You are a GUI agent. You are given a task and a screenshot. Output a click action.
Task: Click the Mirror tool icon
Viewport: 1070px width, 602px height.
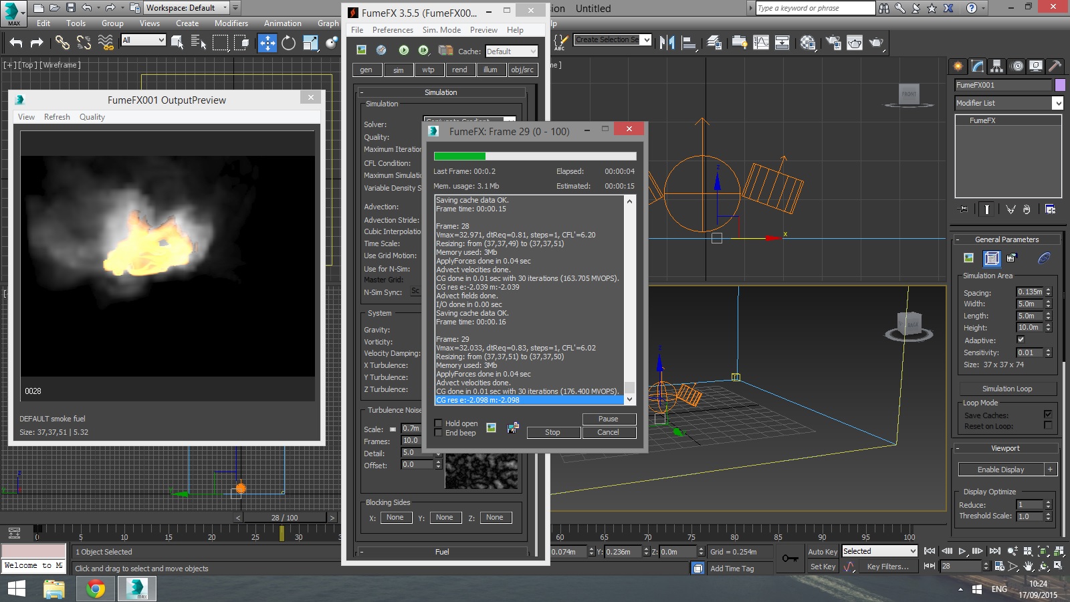[667, 43]
